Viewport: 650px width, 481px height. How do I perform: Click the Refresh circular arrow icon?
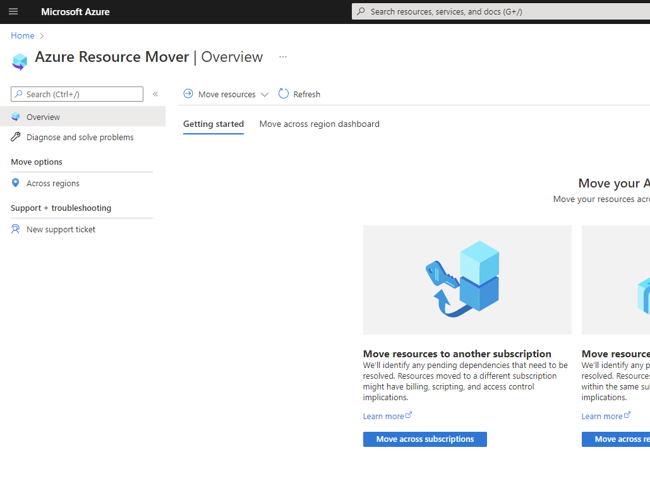pyautogui.click(x=284, y=94)
